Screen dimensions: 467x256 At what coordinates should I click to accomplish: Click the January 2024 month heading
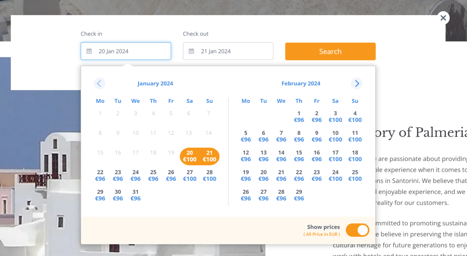[155, 83]
